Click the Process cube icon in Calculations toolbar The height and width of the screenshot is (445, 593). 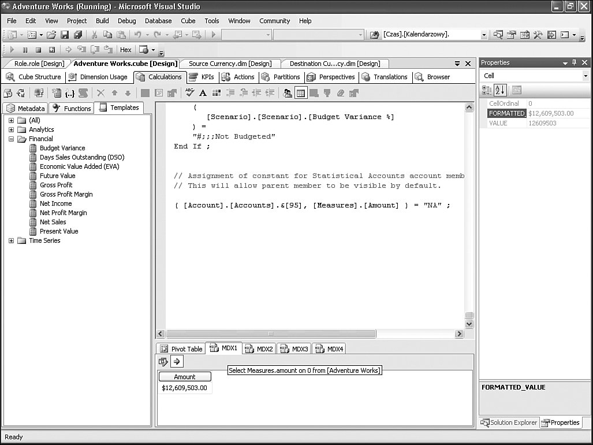tap(8, 93)
